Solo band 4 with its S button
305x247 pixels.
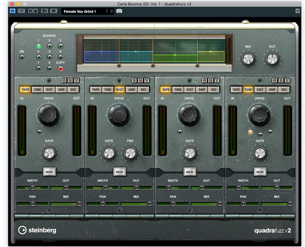pos(281,80)
